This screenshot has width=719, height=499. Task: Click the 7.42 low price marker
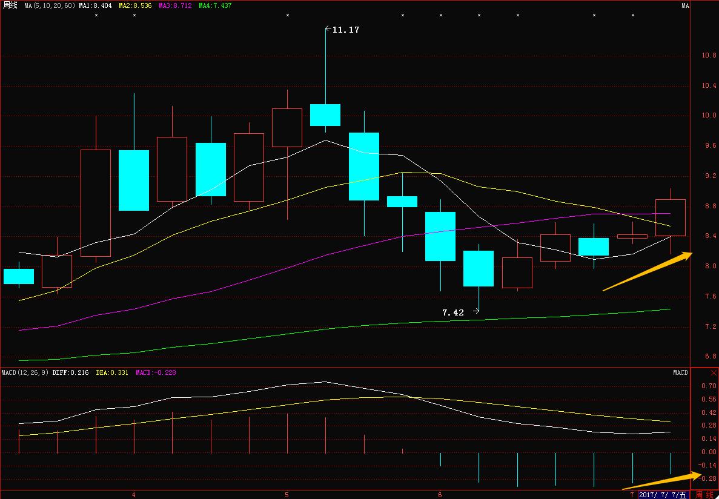(453, 312)
